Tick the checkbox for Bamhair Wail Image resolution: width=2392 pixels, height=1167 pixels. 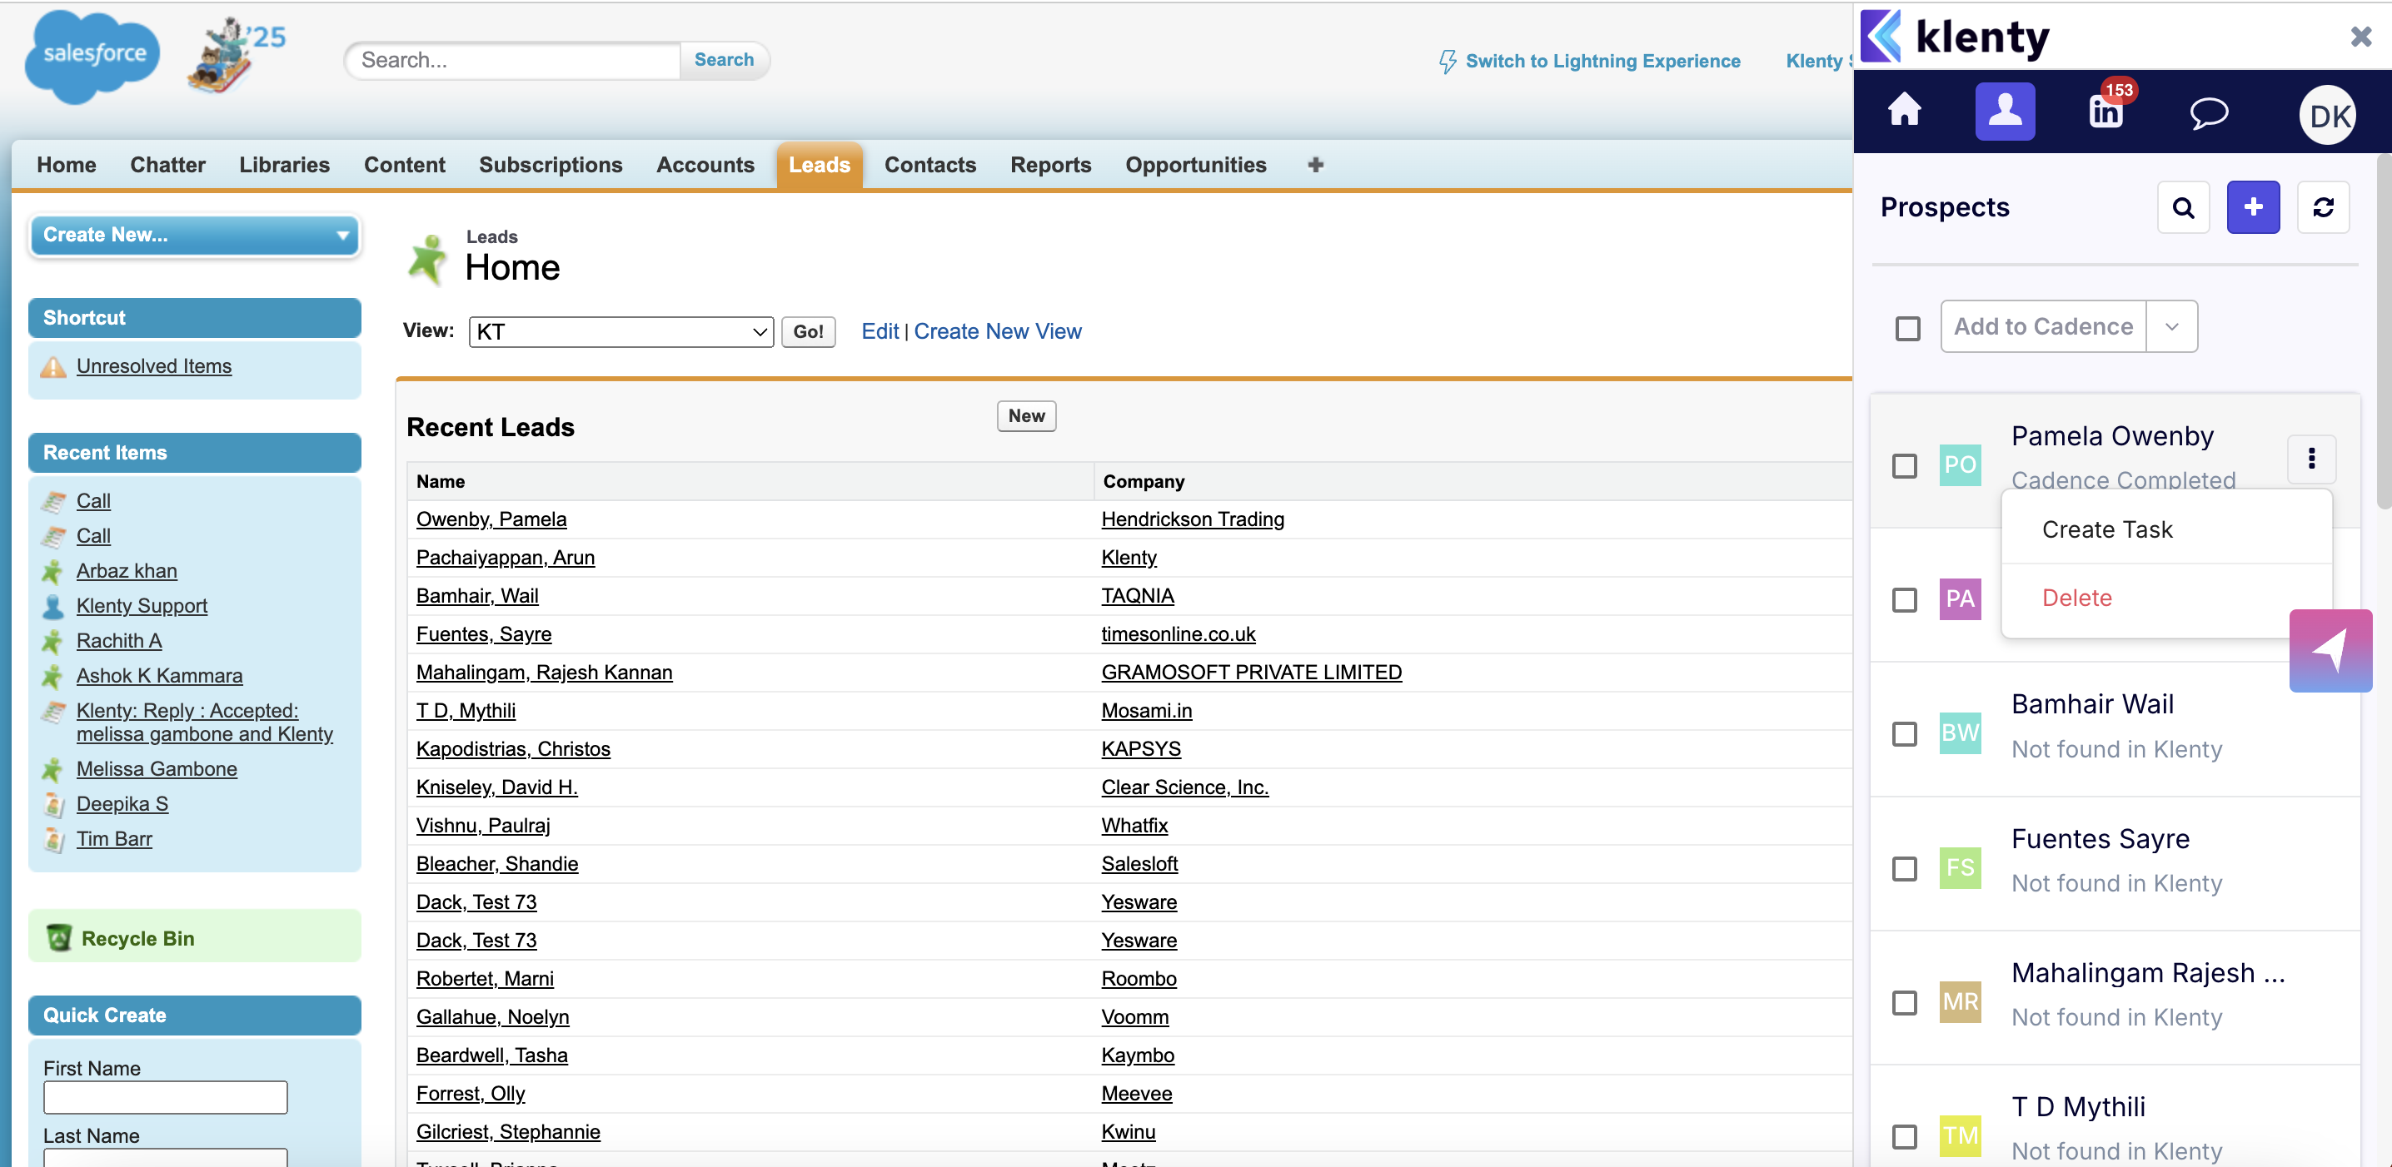tap(1905, 734)
